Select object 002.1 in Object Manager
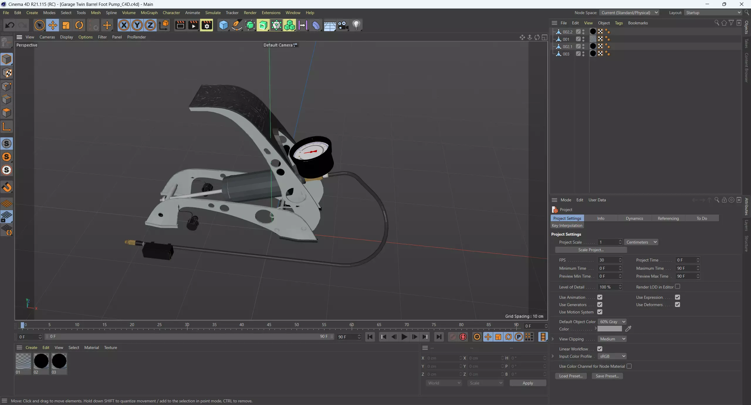The height and width of the screenshot is (405, 751). tap(567, 46)
